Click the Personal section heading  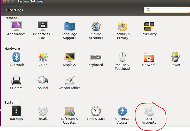[x=12, y=18]
